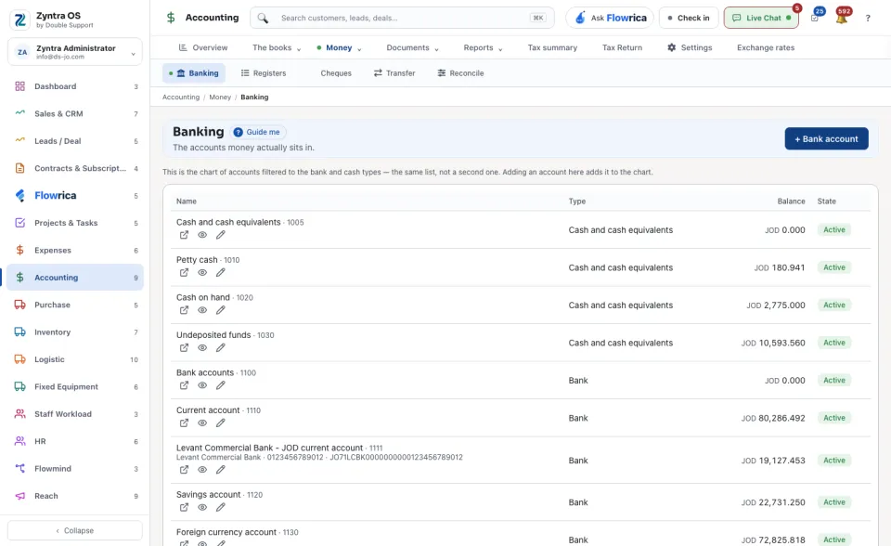The image size is (891, 546).
Task: Focus the search customers, leads, deals field
Action: [x=402, y=18]
